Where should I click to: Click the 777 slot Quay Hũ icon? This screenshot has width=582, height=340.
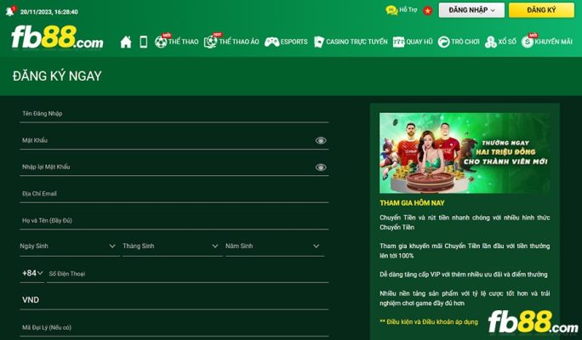coord(398,42)
